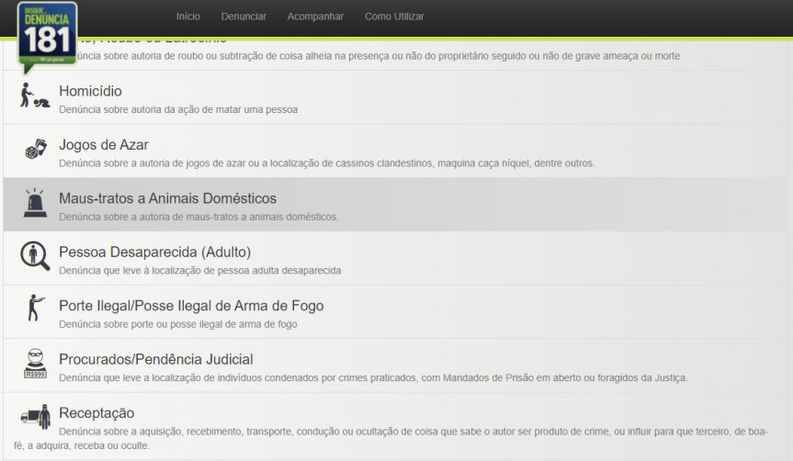793x461 pixels.
Task: Open the Denunciar menu item
Action: click(244, 17)
